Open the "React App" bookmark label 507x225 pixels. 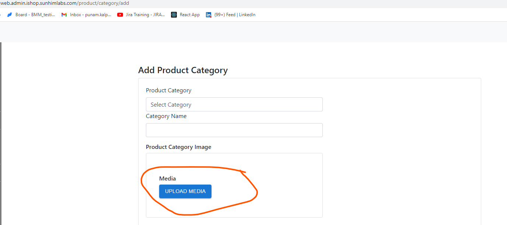coord(189,15)
